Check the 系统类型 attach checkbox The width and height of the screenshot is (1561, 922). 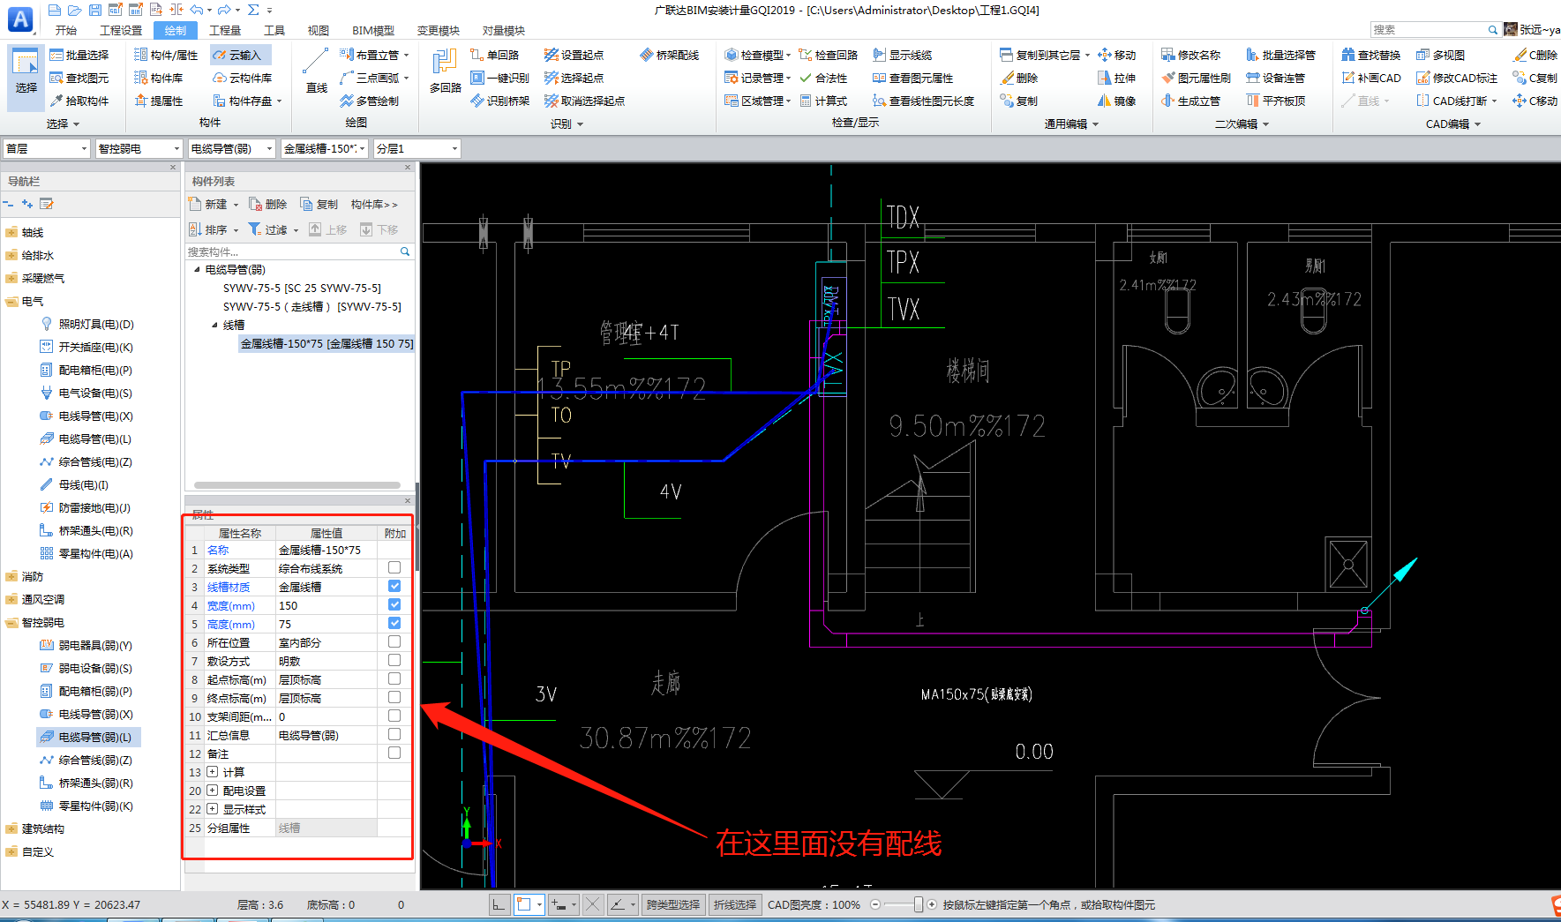(394, 567)
